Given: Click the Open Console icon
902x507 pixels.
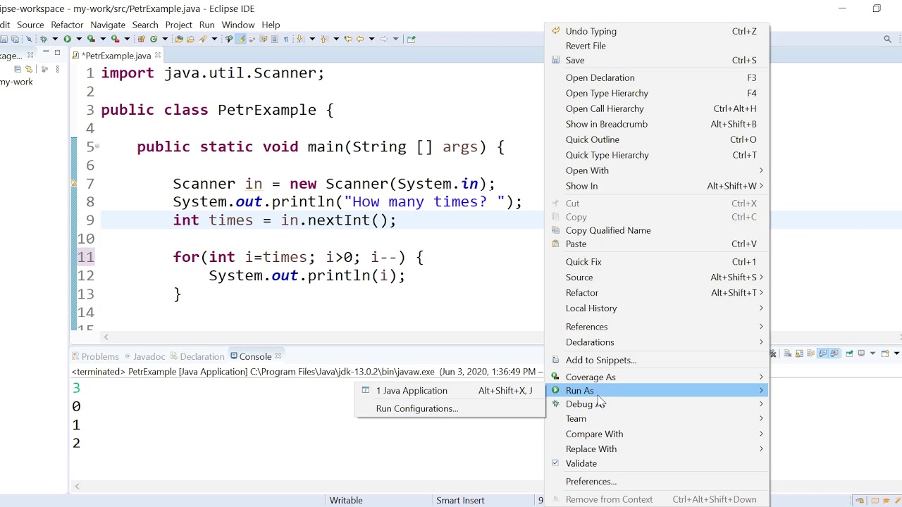Looking at the screenshot, I should point(885,353).
